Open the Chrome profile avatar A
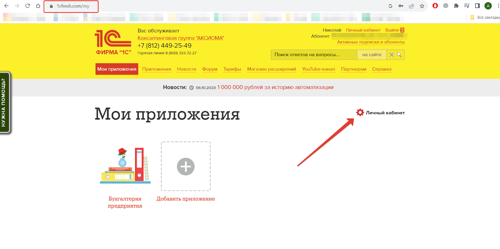 click(488, 6)
